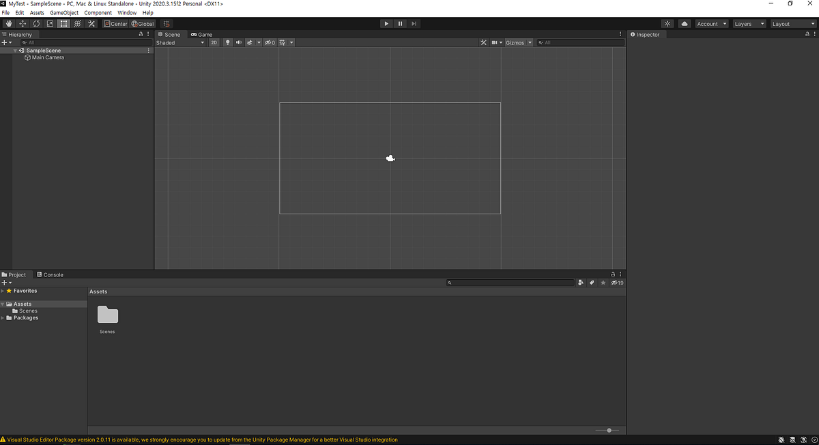Viewport: 819px width, 445px height.
Task: Toggle the 2D view mode
Action: point(214,42)
